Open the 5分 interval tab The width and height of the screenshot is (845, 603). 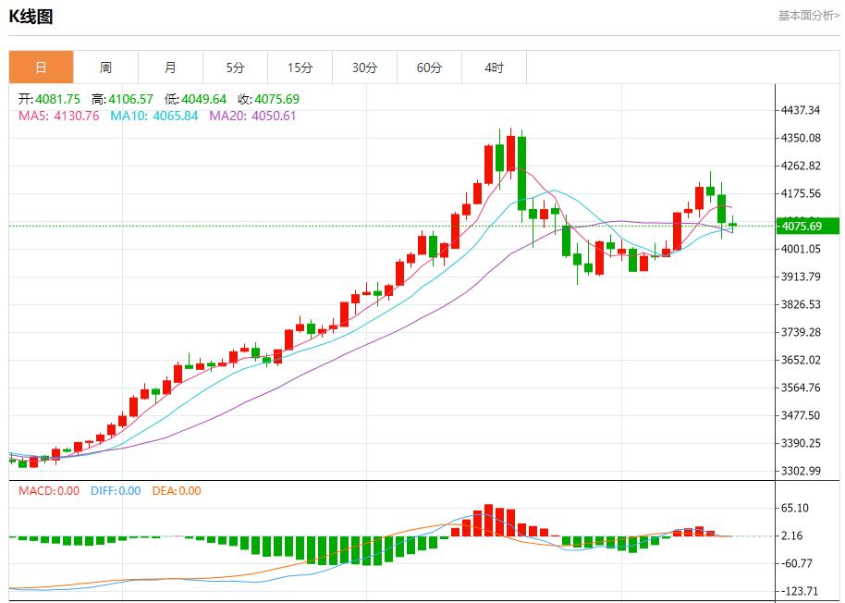pyautogui.click(x=235, y=68)
